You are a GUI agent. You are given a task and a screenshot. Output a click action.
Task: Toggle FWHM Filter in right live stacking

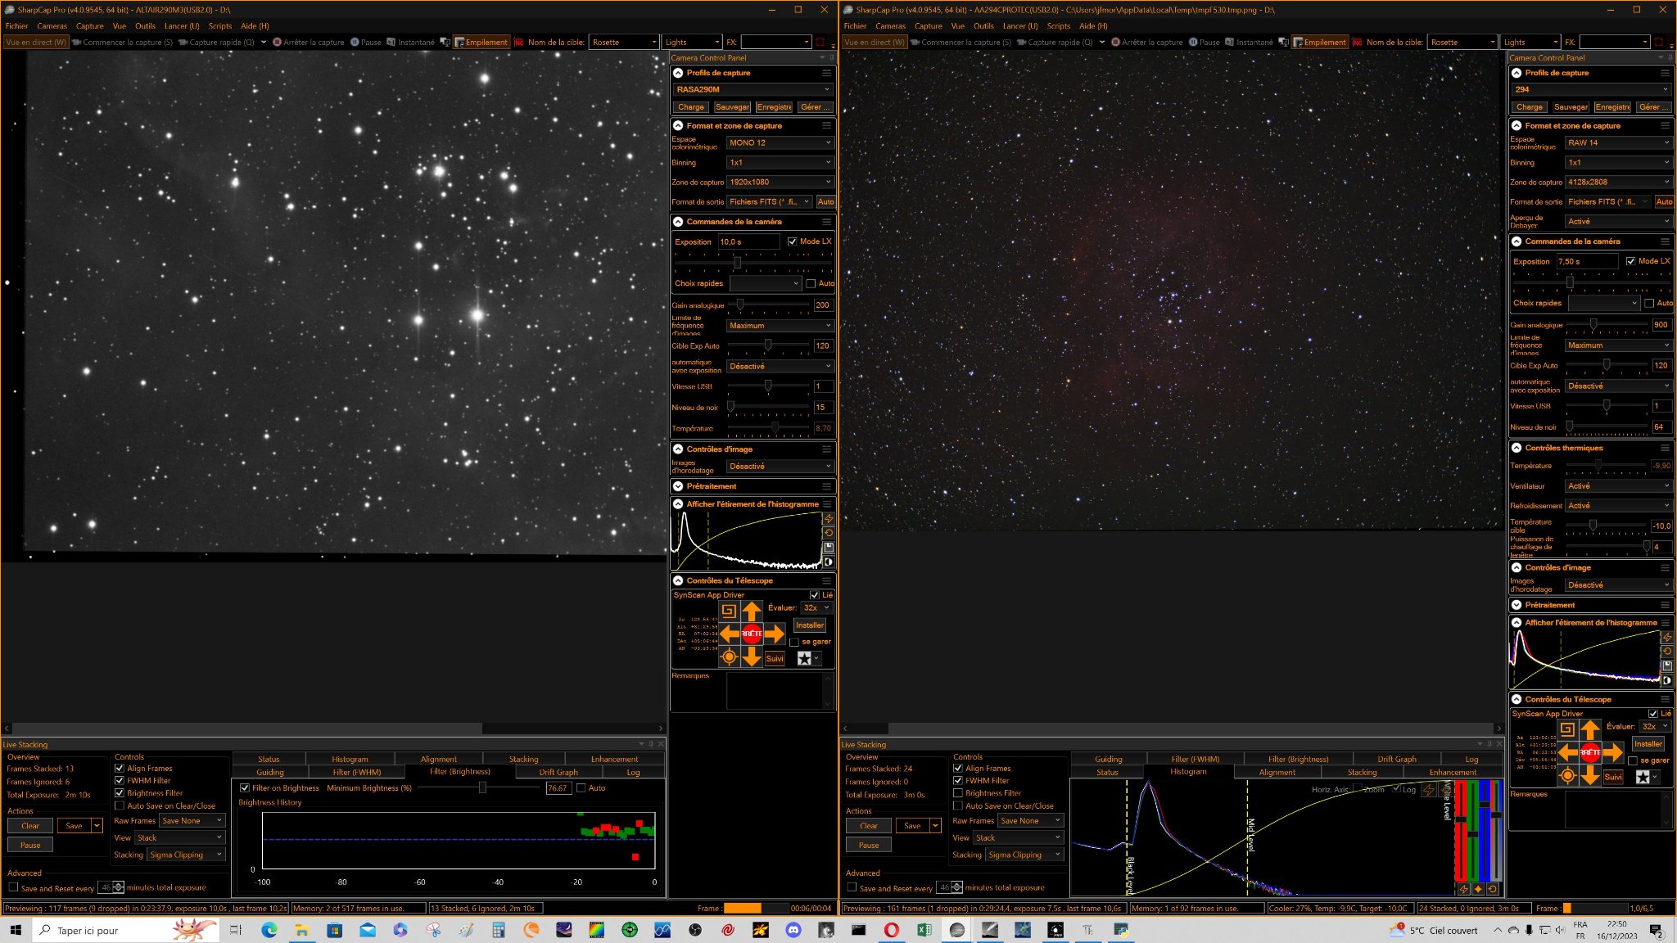[958, 781]
